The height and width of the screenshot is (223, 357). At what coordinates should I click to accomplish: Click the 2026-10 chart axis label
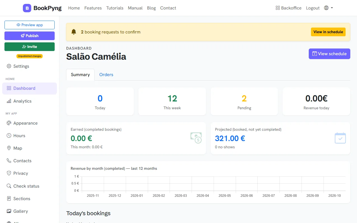click(334, 196)
